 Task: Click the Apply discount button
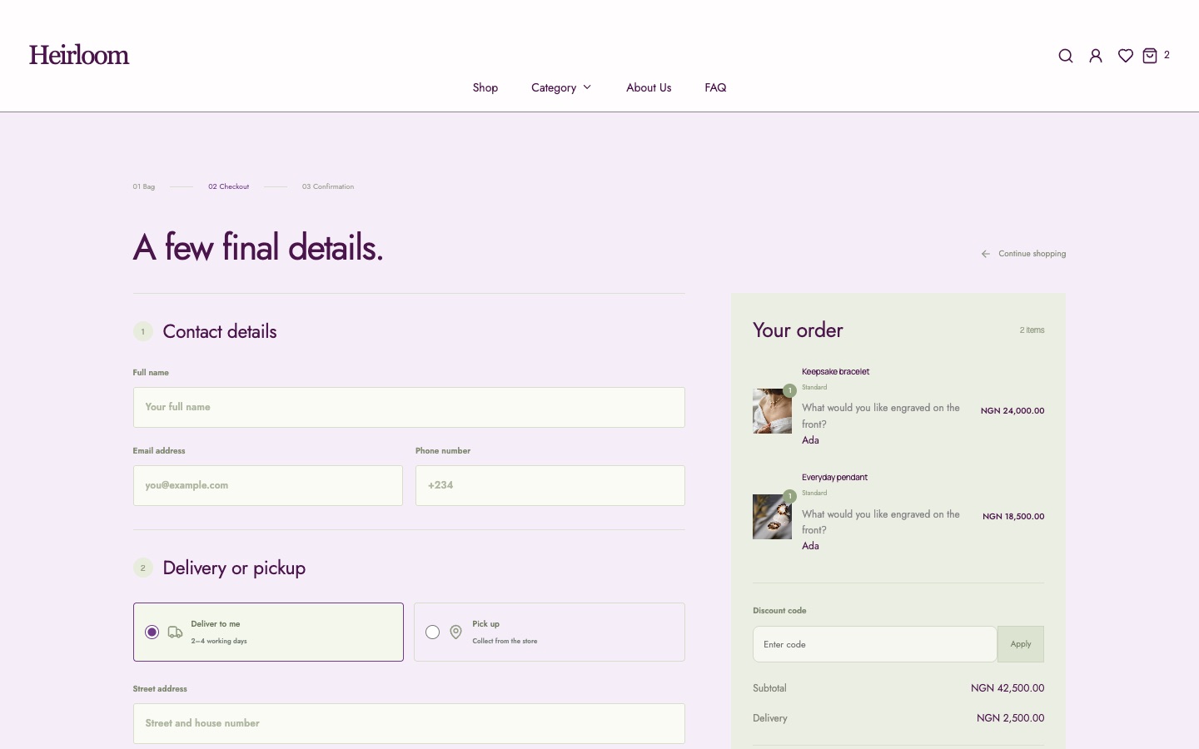pyautogui.click(x=1021, y=644)
